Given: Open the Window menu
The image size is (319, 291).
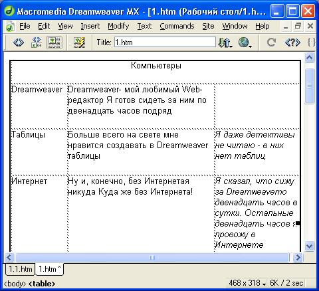Looking at the screenshot, I should pyautogui.click(x=235, y=26).
